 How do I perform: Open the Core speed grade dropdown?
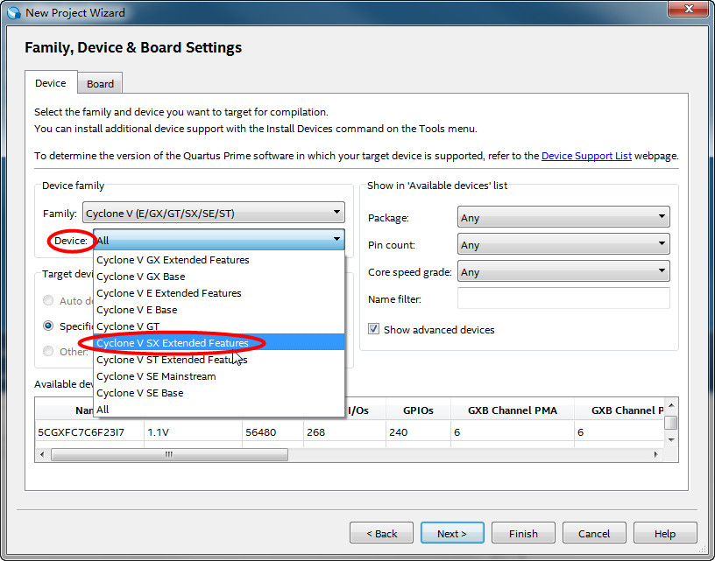[x=563, y=272]
